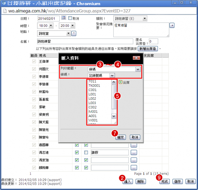Select M001 in the code list
The height and width of the screenshot is (190, 198).
tap(93, 111)
